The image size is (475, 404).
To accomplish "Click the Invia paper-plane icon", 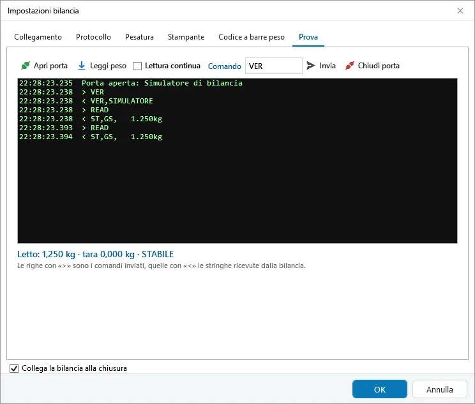I will (x=310, y=65).
